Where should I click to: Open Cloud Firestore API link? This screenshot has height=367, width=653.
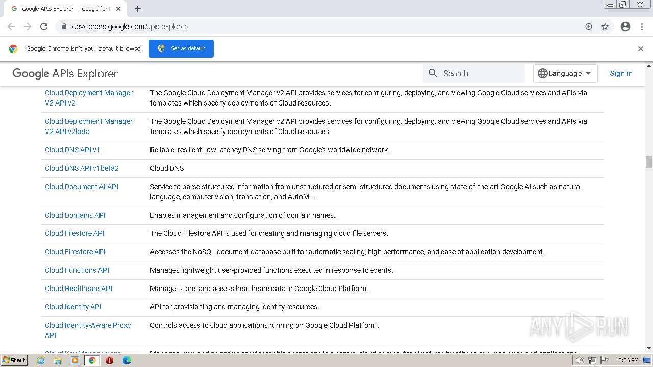point(75,252)
